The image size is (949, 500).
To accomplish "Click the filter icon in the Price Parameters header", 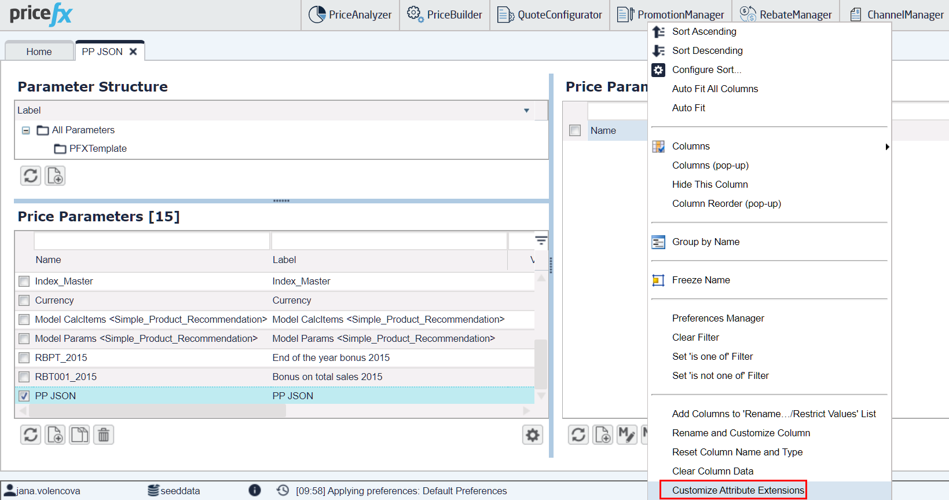I will click(541, 240).
